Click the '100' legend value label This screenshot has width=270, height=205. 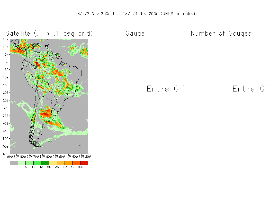point(80,167)
